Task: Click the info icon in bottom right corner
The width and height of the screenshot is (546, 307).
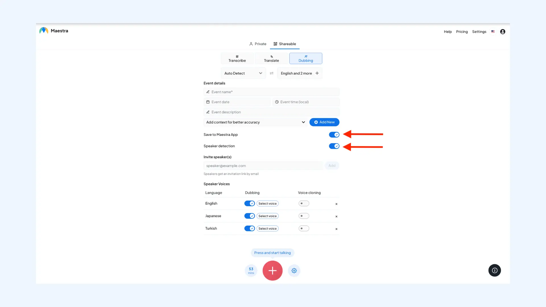Action: (x=495, y=270)
